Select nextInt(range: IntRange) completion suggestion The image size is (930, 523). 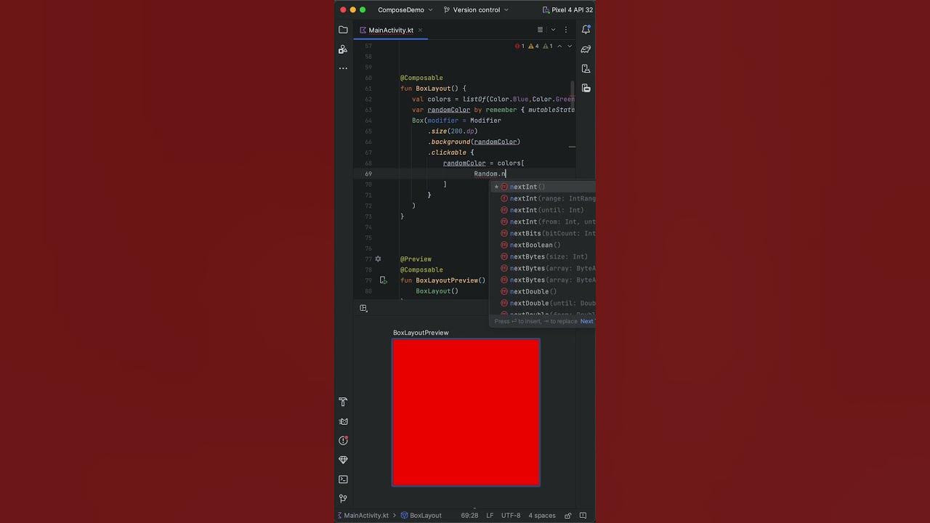[x=543, y=198]
